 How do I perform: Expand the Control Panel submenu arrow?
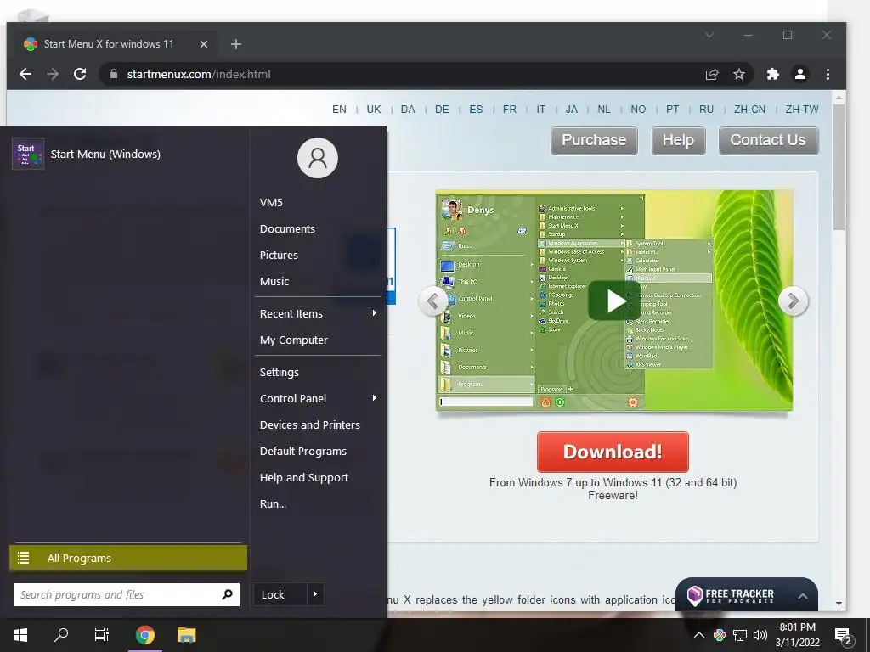[375, 398]
